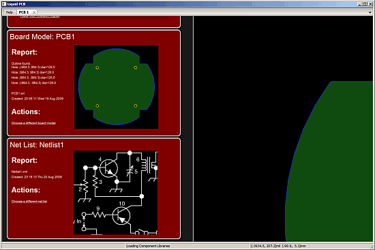Viewport: 375px width, 250px height.
Task: Maximize the Liquid PCB window
Action: (365, 4)
